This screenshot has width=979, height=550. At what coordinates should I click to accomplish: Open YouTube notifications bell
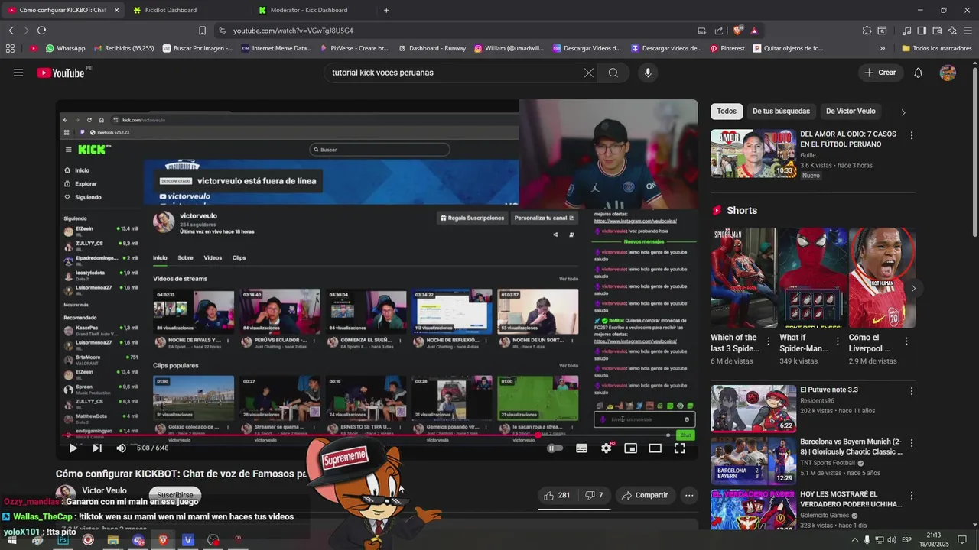tap(919, 73)
